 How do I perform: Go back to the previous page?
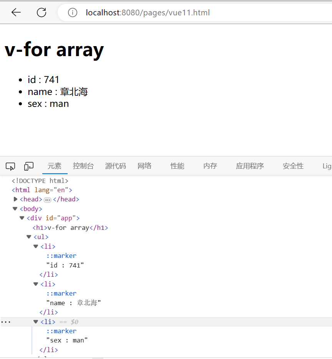click(16, 12)
